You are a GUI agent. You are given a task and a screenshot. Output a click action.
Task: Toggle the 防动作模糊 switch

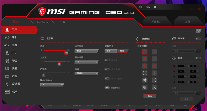click(x=107, y=79)
